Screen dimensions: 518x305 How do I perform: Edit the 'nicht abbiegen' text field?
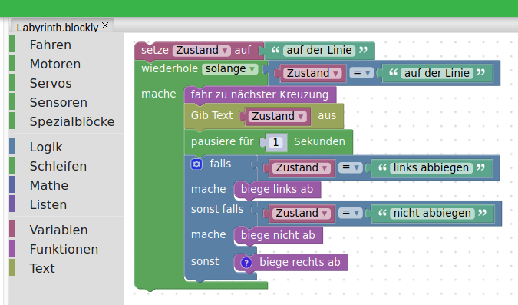432,214
